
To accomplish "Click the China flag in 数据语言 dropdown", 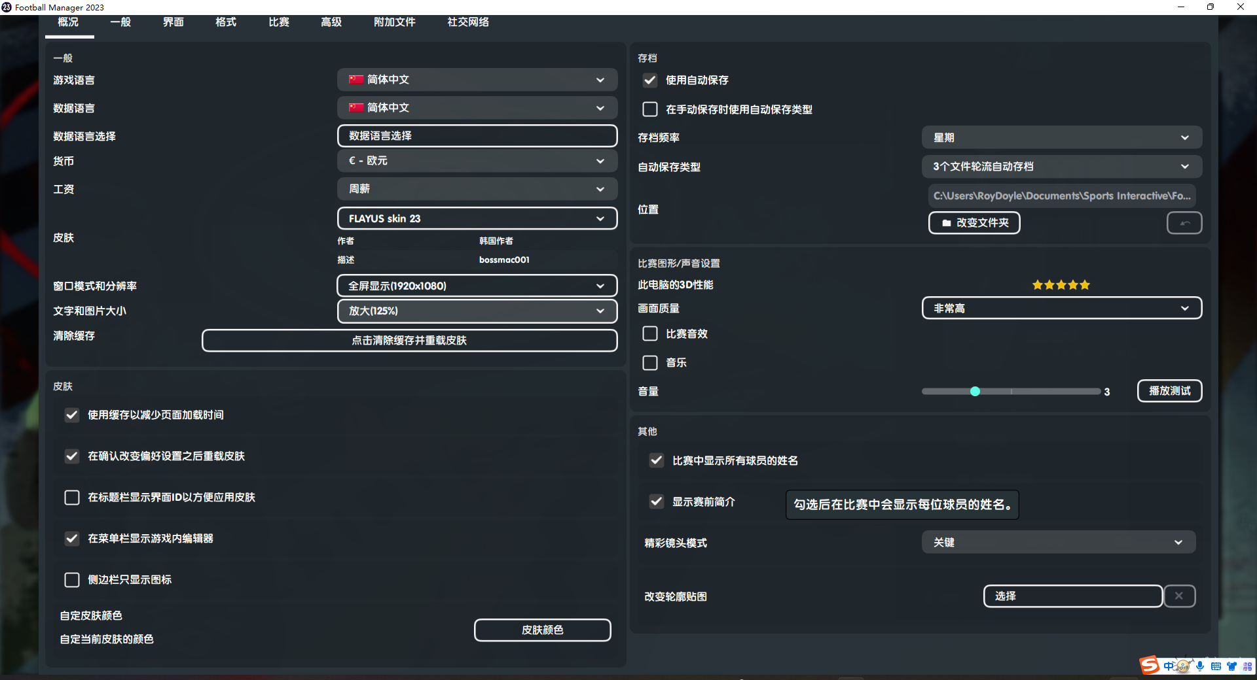I will pos(356,108).
